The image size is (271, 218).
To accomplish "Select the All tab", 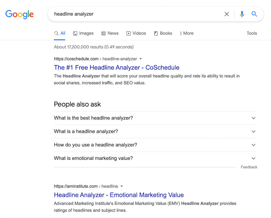I will (60, 33).
